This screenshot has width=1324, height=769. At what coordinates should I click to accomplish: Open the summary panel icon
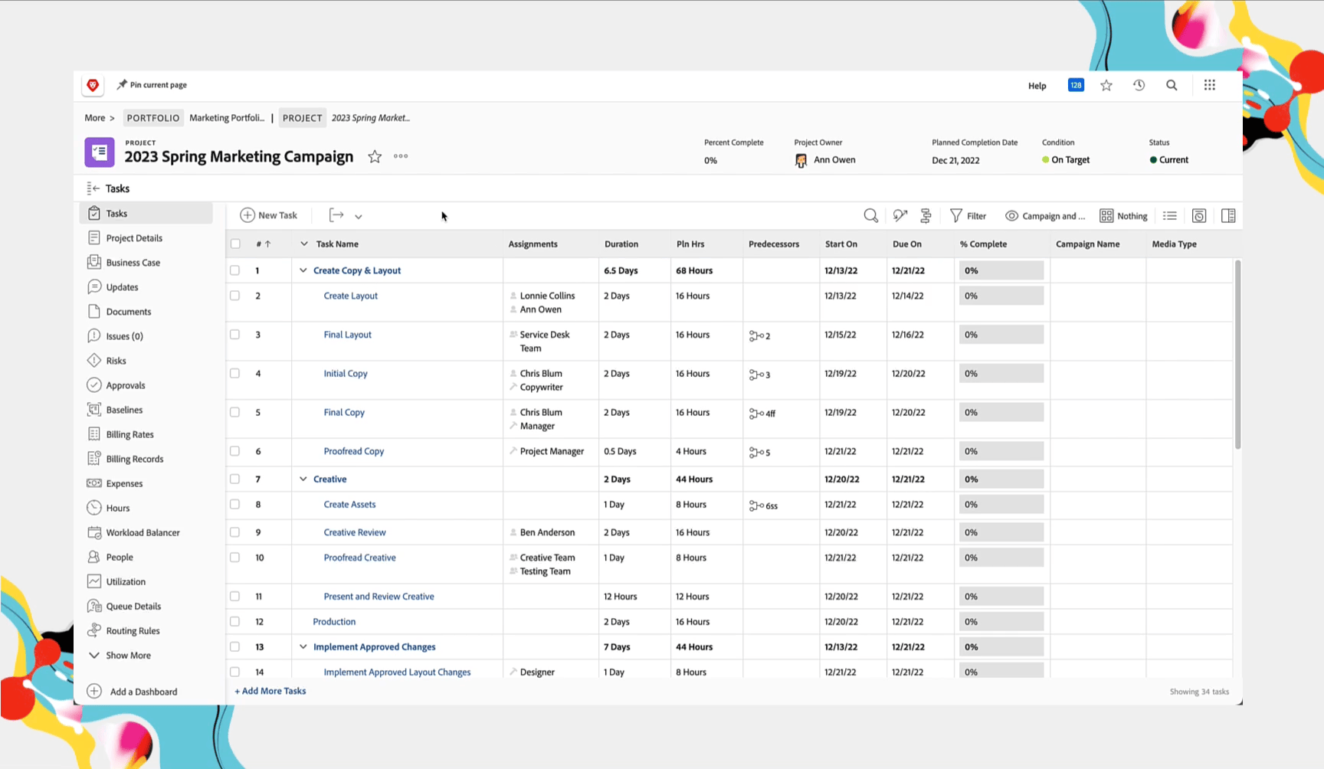pos(1228,216)
